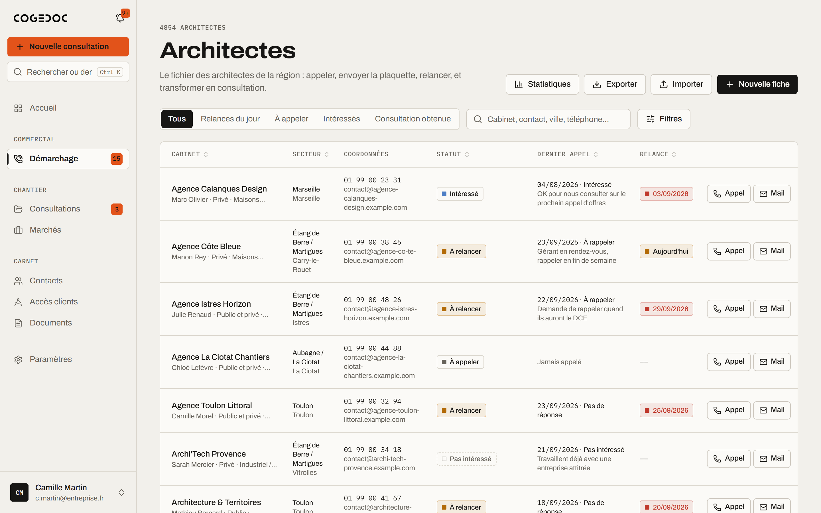Image resolution: width=821 pixels, height=513 pixels.
Task: Click Mail for Agence La Ciotat Chantiers
Action: [772, 362]
